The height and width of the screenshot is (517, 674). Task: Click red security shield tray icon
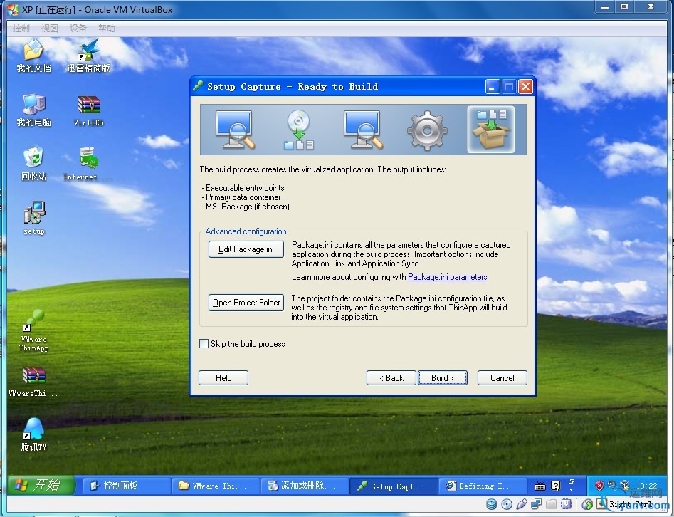pos(599,486)
